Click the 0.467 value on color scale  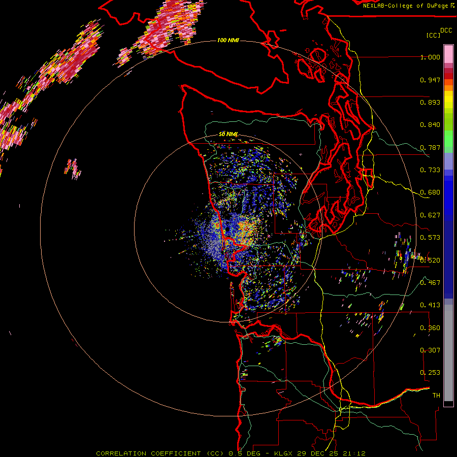[430, 283]
